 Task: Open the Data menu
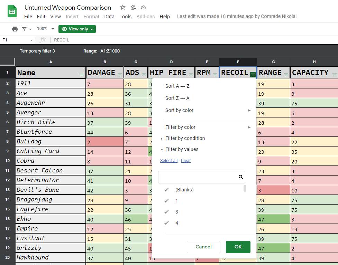[109, 17]
